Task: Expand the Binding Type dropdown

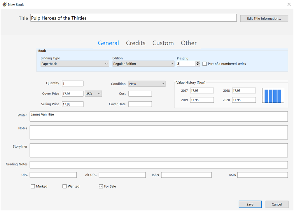Action: click(75, 64)
